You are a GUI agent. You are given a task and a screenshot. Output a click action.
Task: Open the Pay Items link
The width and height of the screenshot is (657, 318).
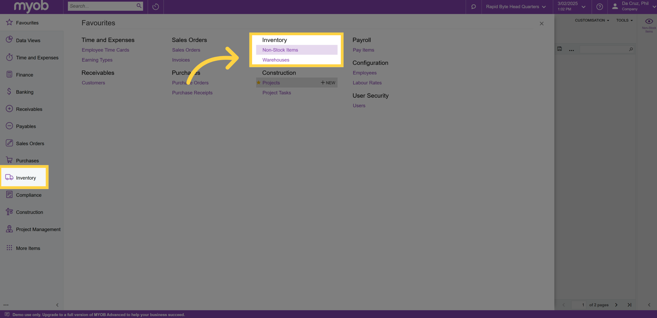(363, 50)
